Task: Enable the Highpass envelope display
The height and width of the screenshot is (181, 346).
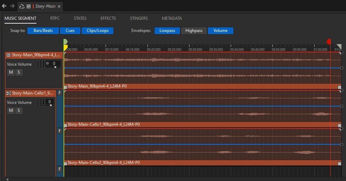Action: (194, 31)
